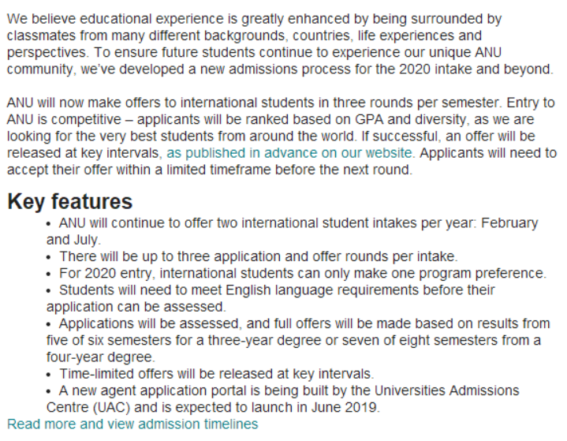Click the bullet about English language requirements
Viewport: 567px width, 441px height.
[x=270, y=298]
